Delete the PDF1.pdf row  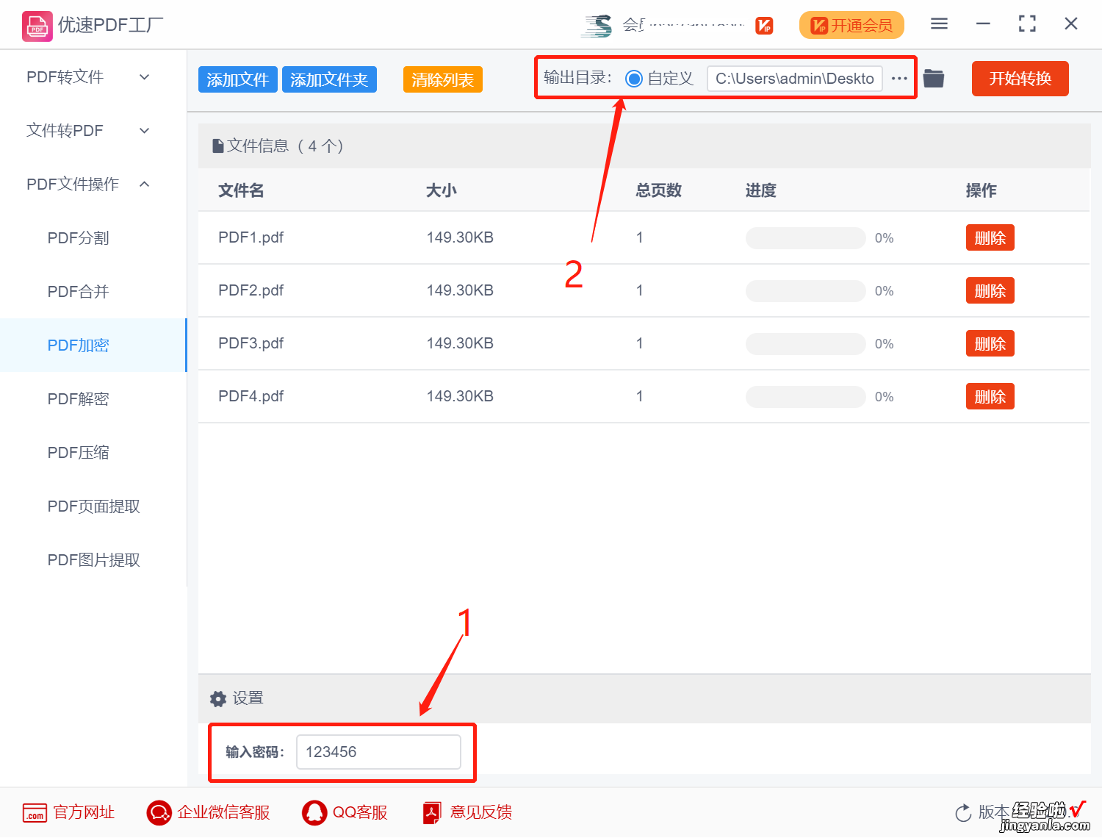[x=990, y=237]
